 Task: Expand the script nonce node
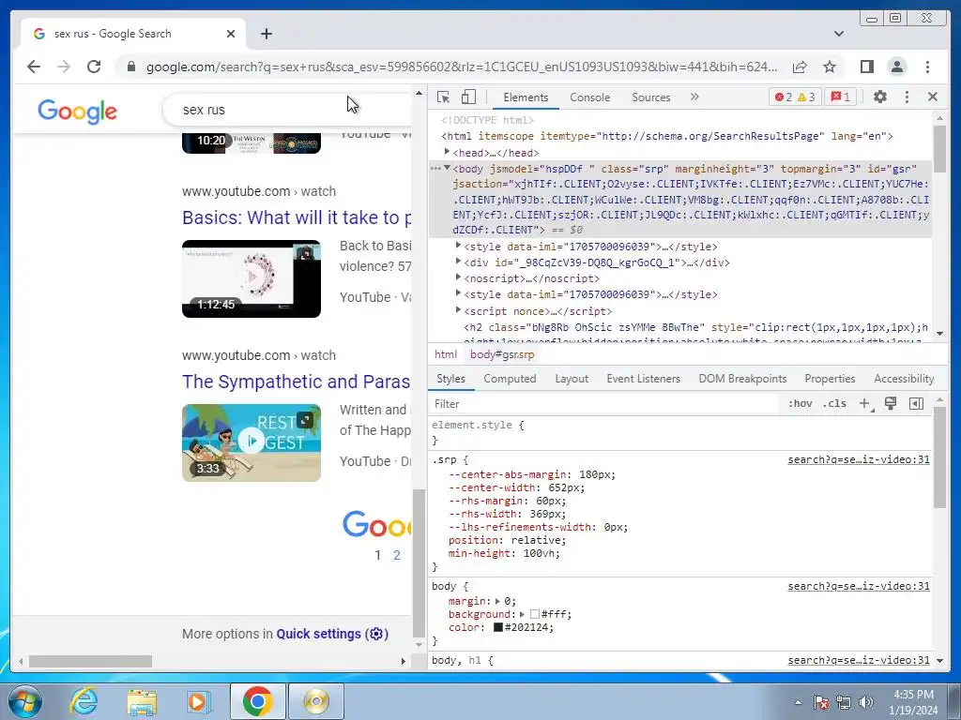point(458,309)
